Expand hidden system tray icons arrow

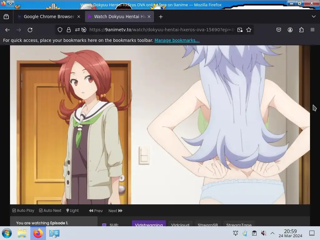(x=272, y=233)
